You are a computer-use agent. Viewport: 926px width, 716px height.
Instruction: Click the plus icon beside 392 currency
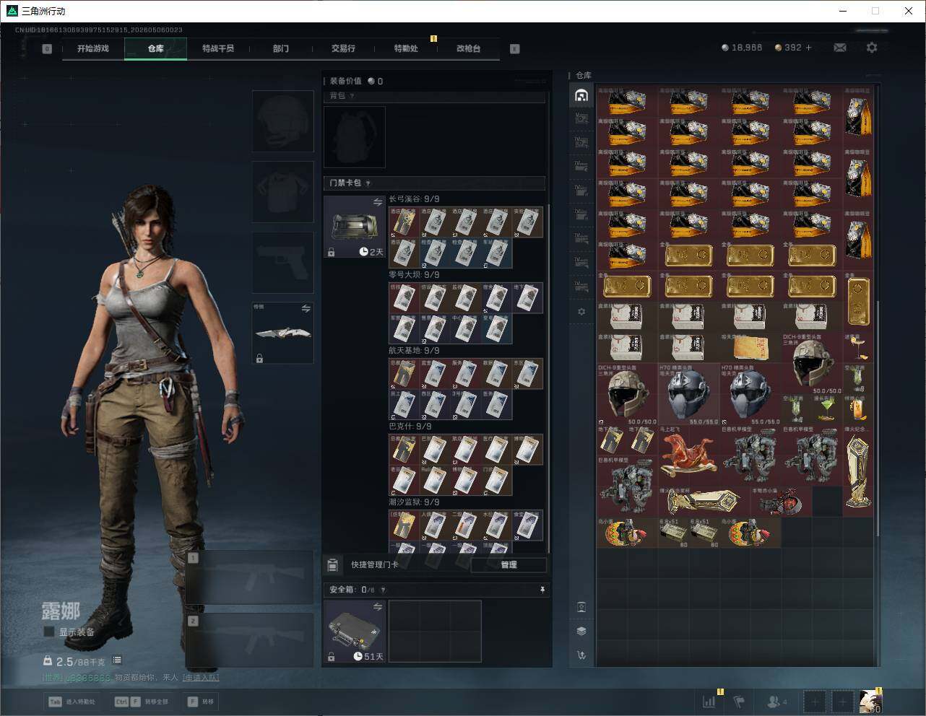808,48
